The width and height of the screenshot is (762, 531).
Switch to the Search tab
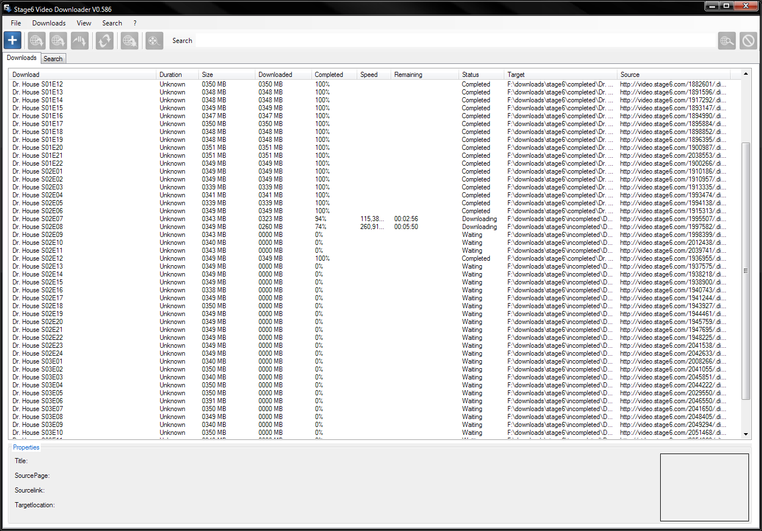coord(53,59)
